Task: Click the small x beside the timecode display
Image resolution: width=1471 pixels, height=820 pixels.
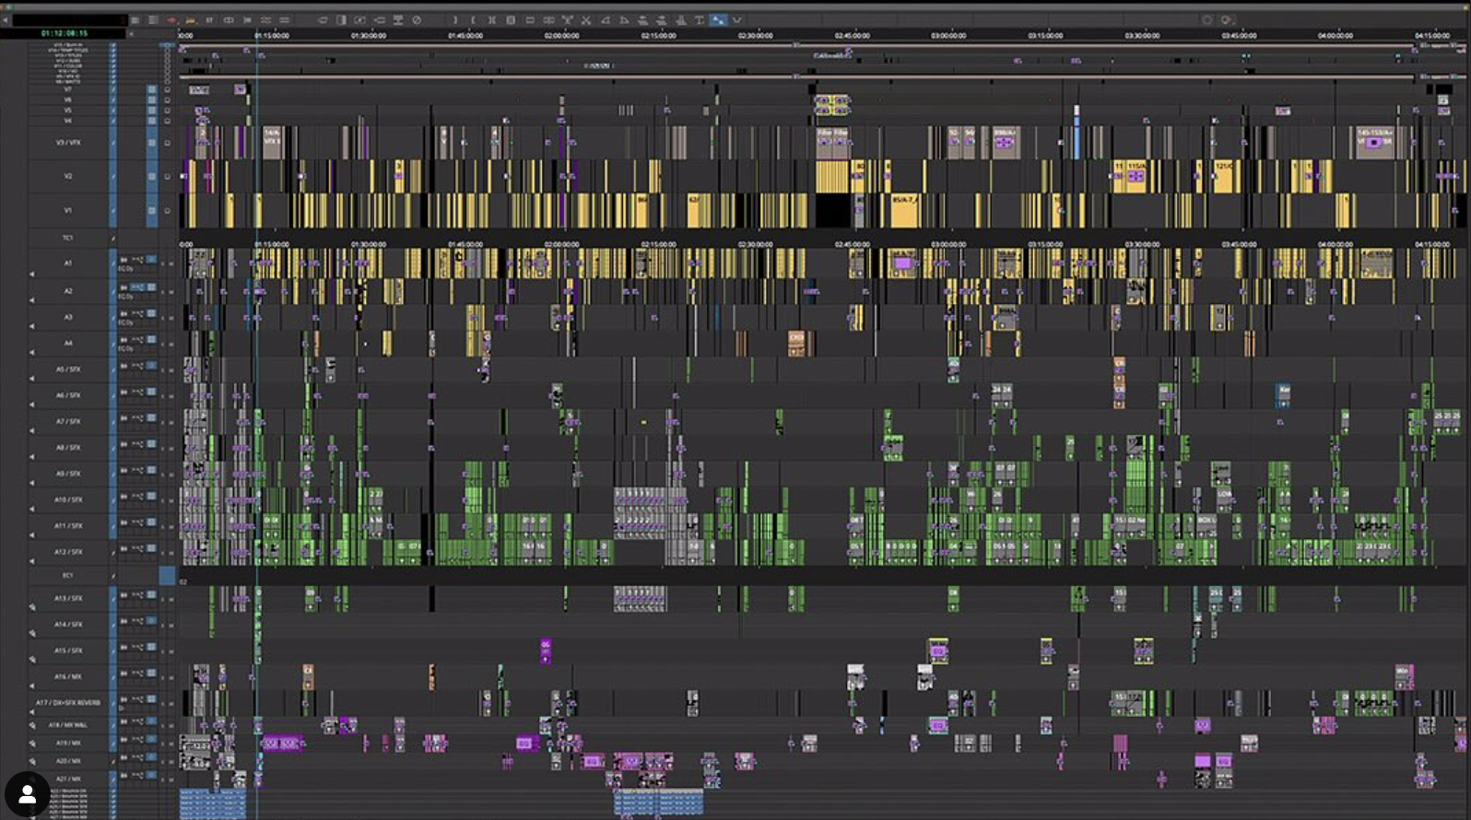Action: 131,34
